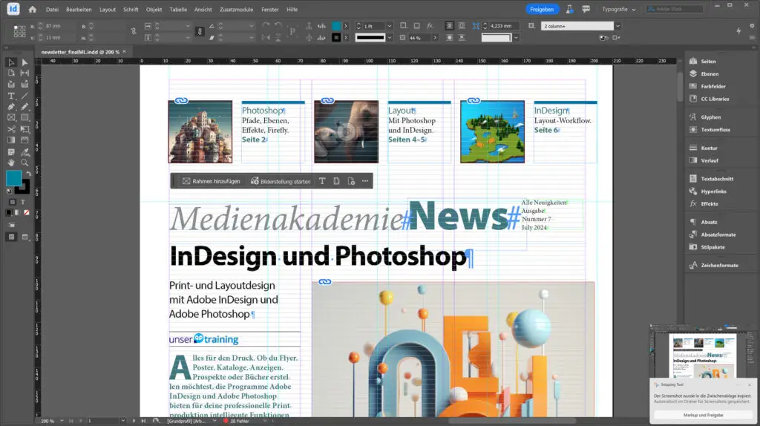
Task: Open the Typografie workspace dropdown
Action: click(618, 9)
